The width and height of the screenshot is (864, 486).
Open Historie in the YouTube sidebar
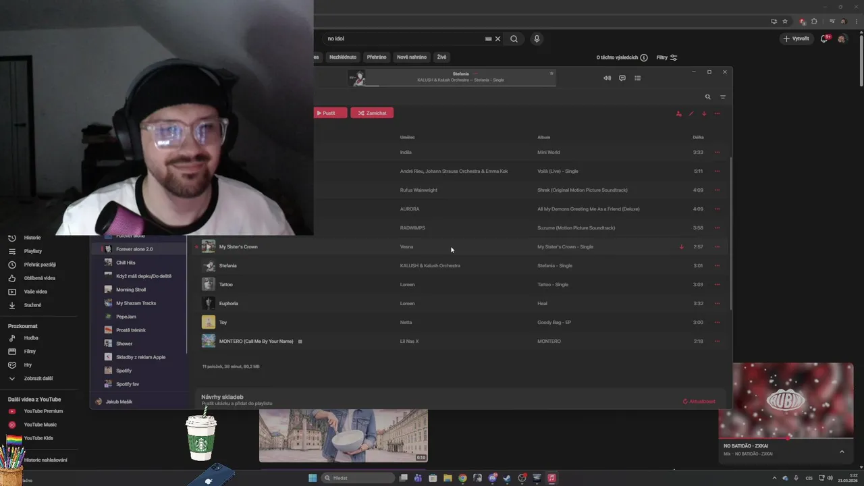[32, 238]
